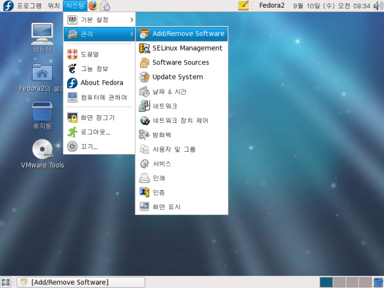Click the 날짜 & 시간 calendar icon

144,92
